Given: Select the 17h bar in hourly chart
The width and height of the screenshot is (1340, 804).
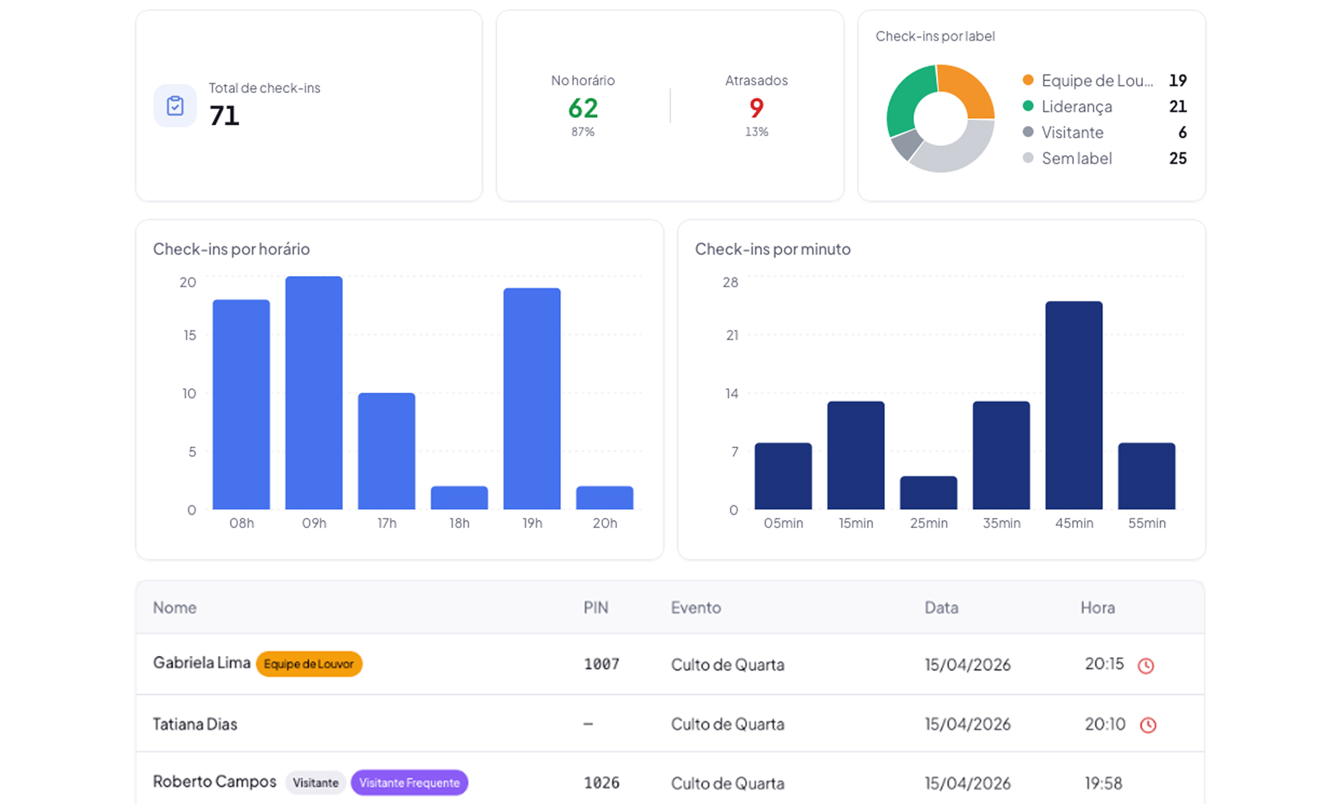Looking at the screenshot, I should pyautogui.click(x=387, y=451).
